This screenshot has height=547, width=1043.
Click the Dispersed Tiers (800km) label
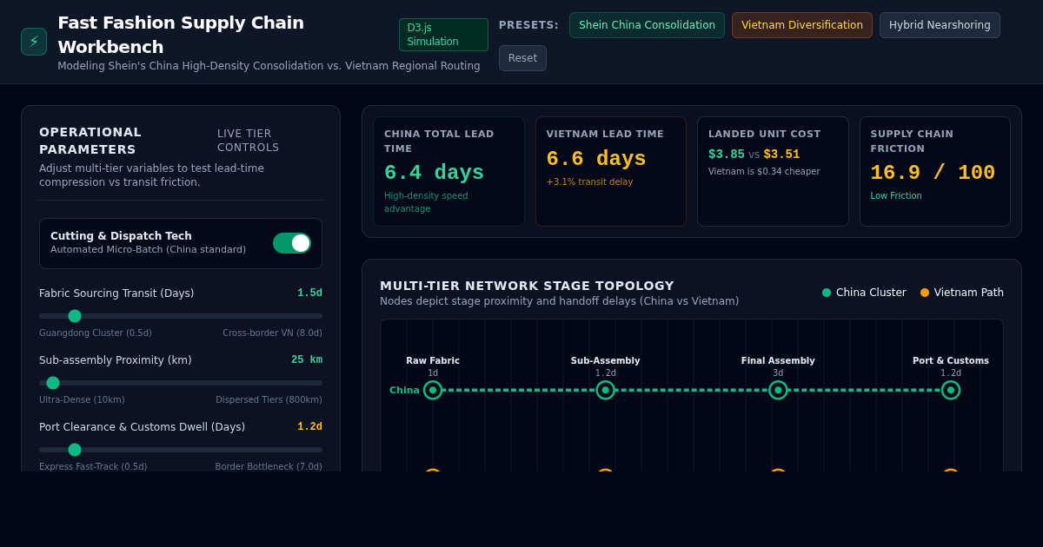pos(269,400)
